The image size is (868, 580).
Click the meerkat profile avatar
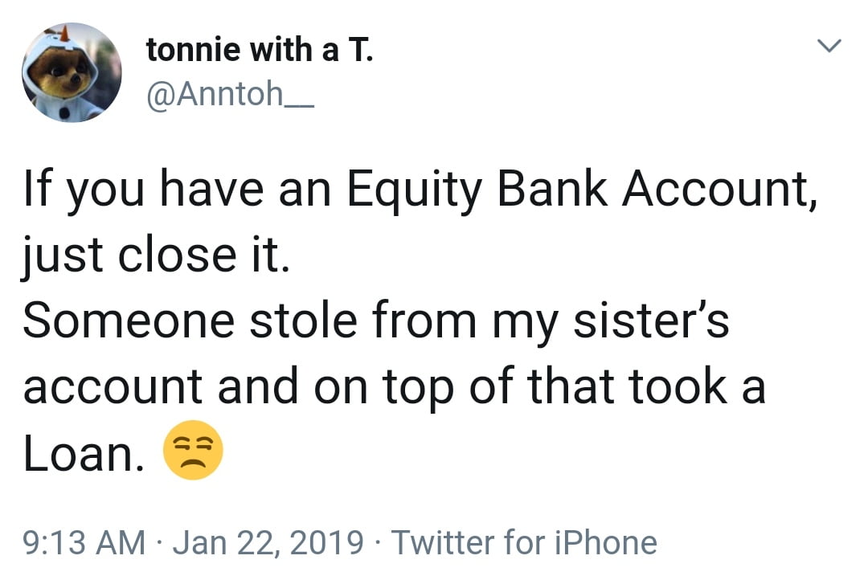click(x=72, y=72)
